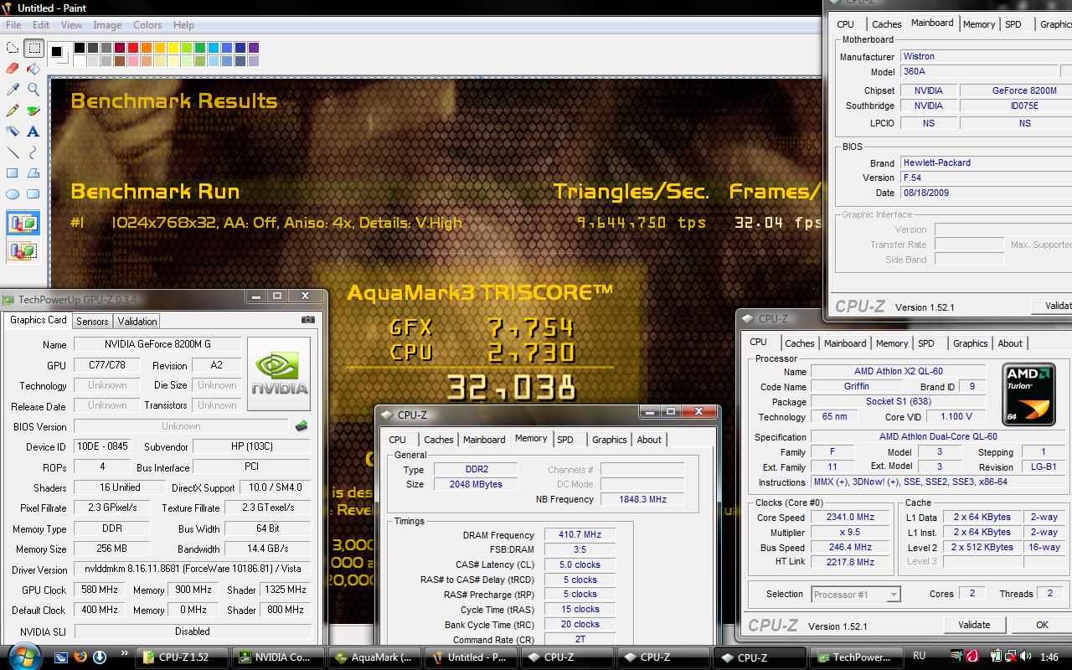The image size is (1072, 670).
Task: Choose the Curve tool in Paint
Action: point(33,152)
